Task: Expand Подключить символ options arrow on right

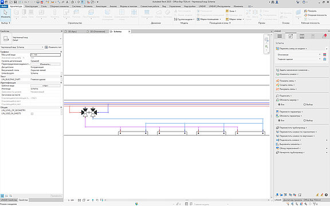Action: (327, 140)
